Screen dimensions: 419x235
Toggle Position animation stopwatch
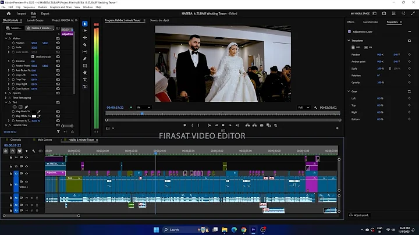(13, 42)
